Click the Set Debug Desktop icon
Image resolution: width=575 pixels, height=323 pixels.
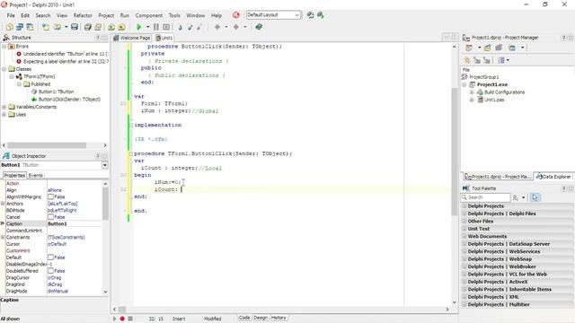pyautogui.click(x=321, y=15)
